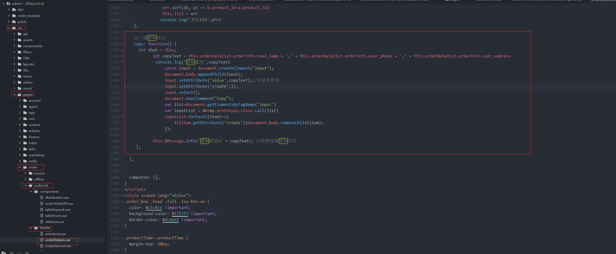Expand the marketing folder chevron
Screen dimensions: 616x254
point(20,155)
